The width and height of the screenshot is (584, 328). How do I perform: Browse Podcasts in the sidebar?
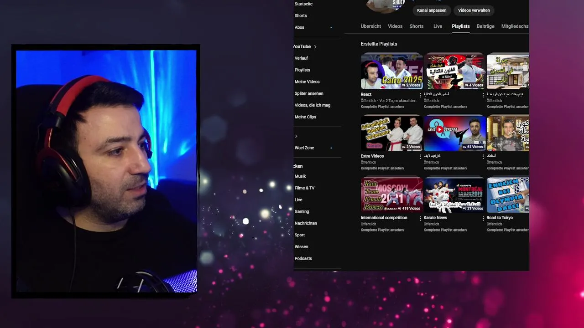click(x=303, y=259)
